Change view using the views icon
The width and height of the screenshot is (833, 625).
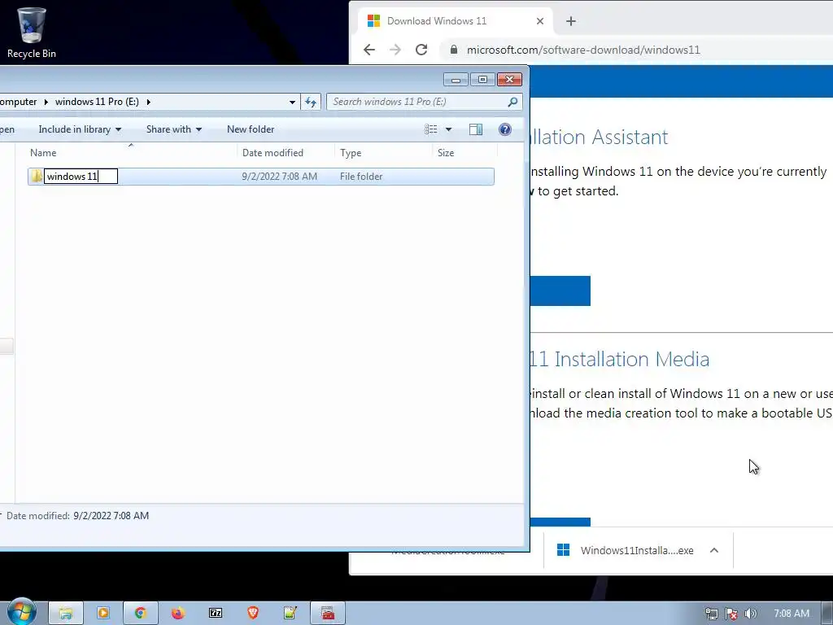(431, 129)
